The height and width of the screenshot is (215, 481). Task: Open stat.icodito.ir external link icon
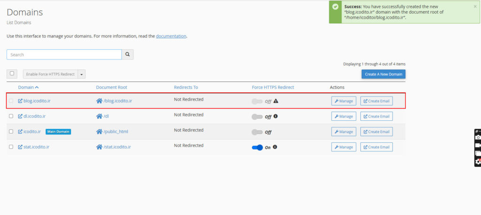[x=20, y=147]
